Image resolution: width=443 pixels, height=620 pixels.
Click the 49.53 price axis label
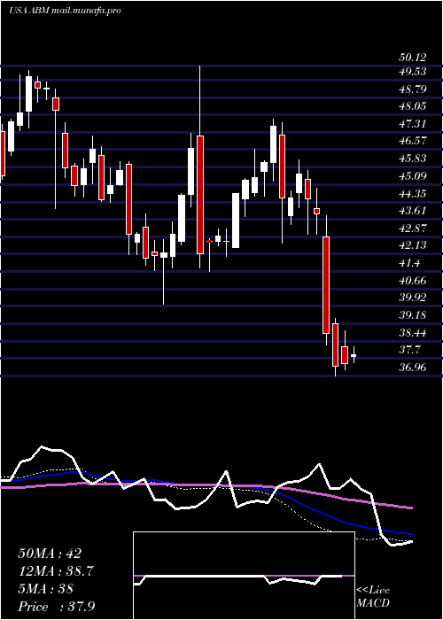[x=413, y=72]
